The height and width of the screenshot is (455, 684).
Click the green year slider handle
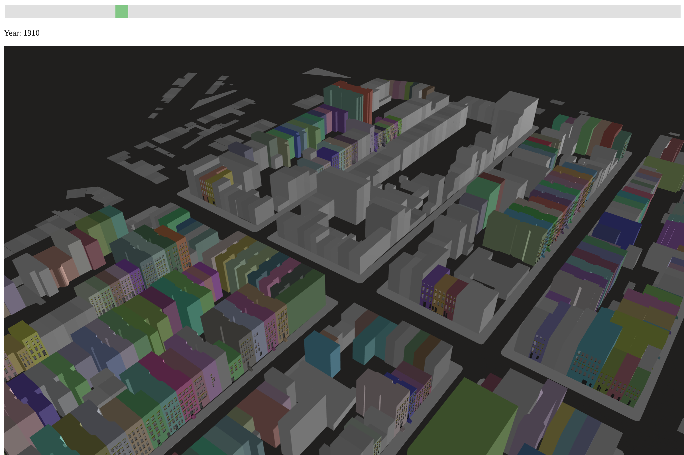tap(122, 12)
